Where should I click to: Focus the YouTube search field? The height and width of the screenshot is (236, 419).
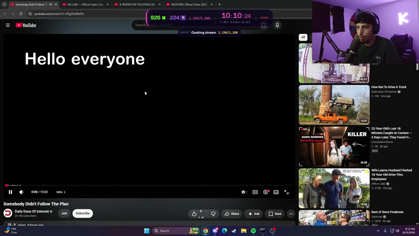195,25
